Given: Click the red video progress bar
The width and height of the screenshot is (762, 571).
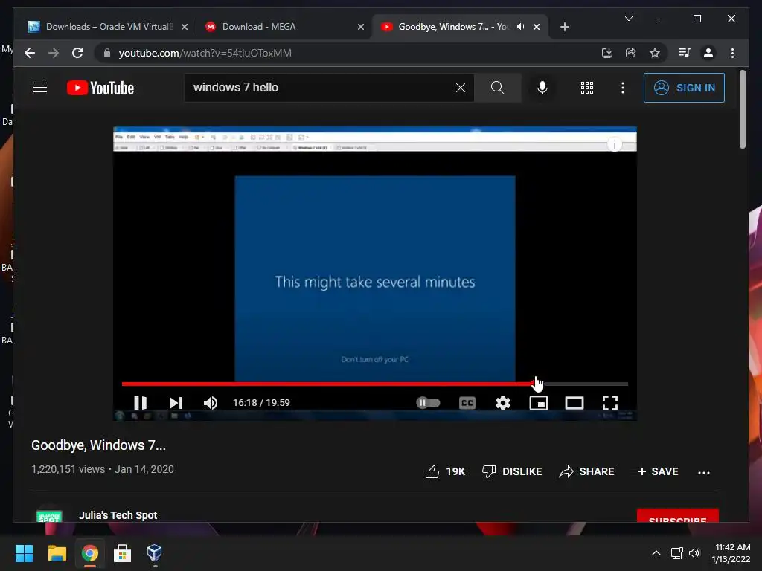Looking at the screenshot, I should [375, 384].
